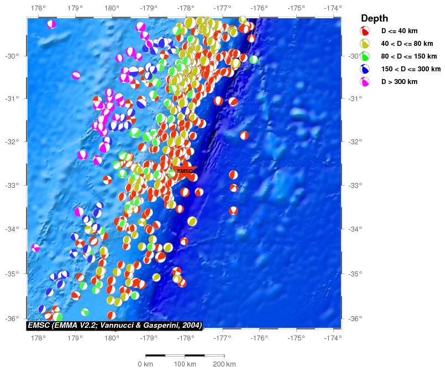The width and height of the screenshot is (446, 372).
Task: Select the "-33°" latitude label on the right axis
Action: coord(355,185)
